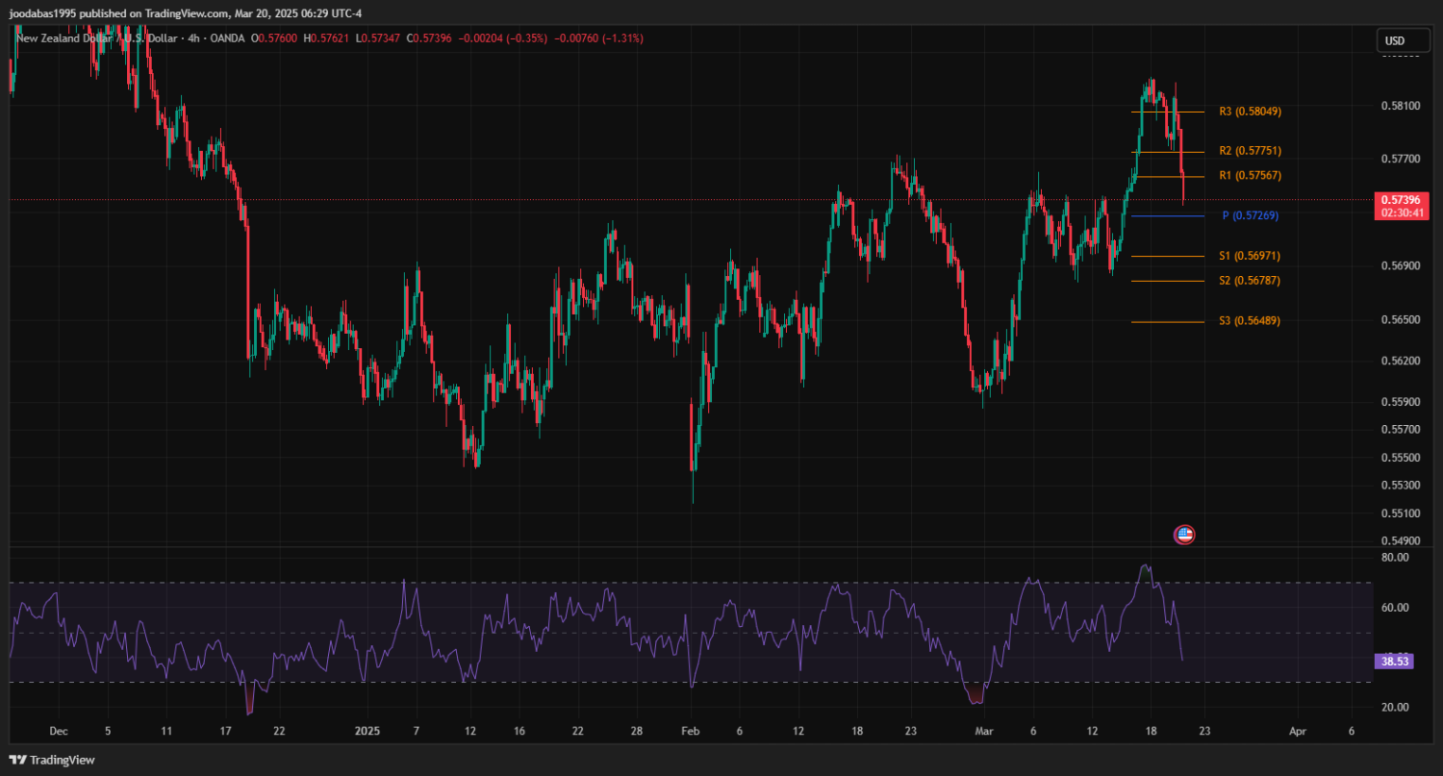Click the red current price label 0.57396

1400,200
